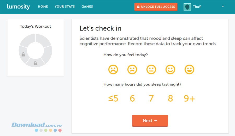Expand the account dropdown arrow
The height and width of the screenshot is (136, 235).
[x=223, y=7]
